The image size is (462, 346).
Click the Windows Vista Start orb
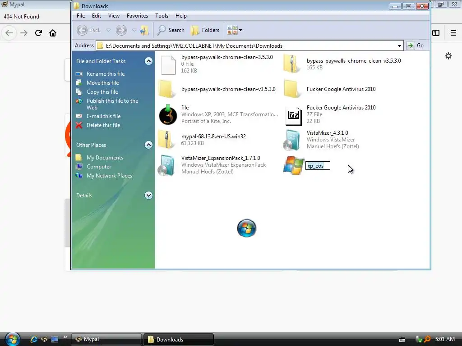[12, 339]
